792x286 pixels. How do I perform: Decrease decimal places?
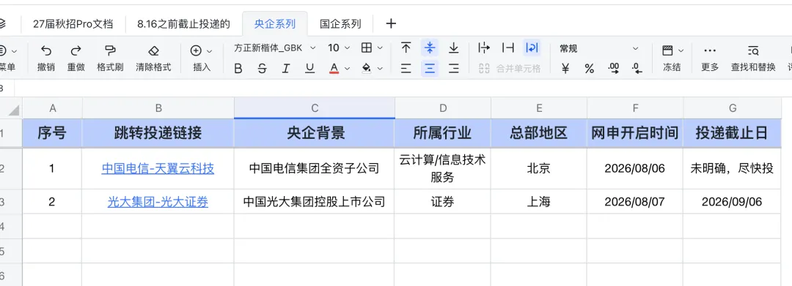[x=637, y=69]
